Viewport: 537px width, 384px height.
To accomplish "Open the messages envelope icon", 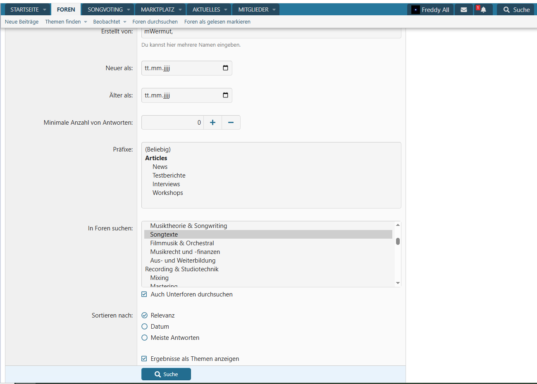I will click(x=463, y=9).
